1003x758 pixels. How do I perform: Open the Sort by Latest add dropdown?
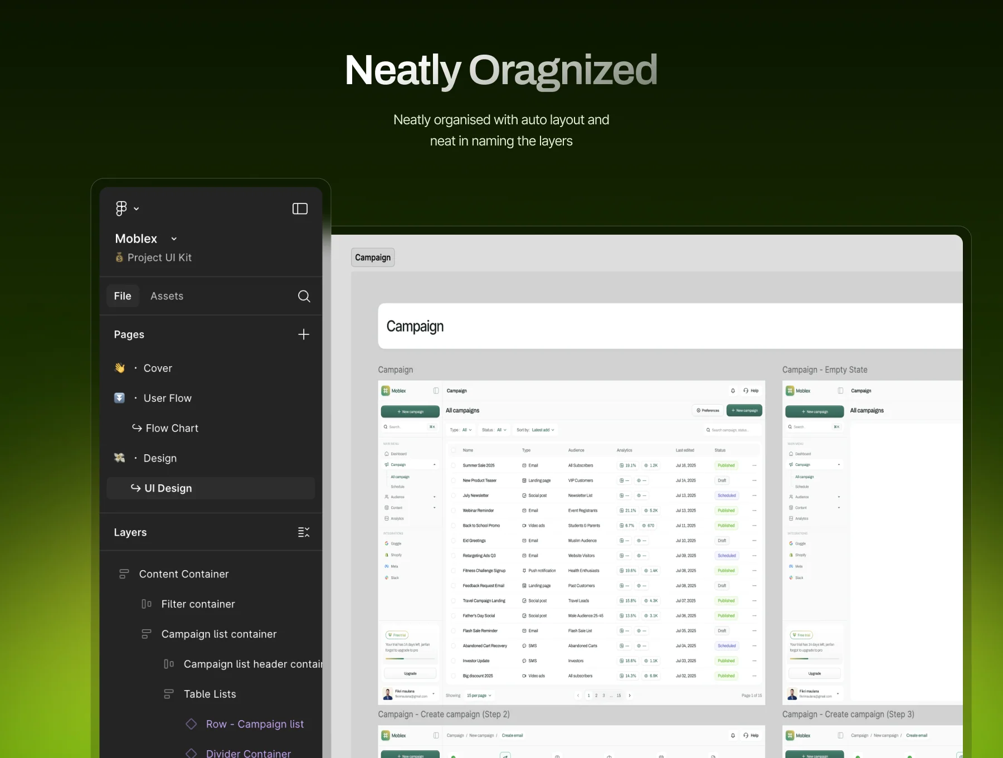click(535, 430)
